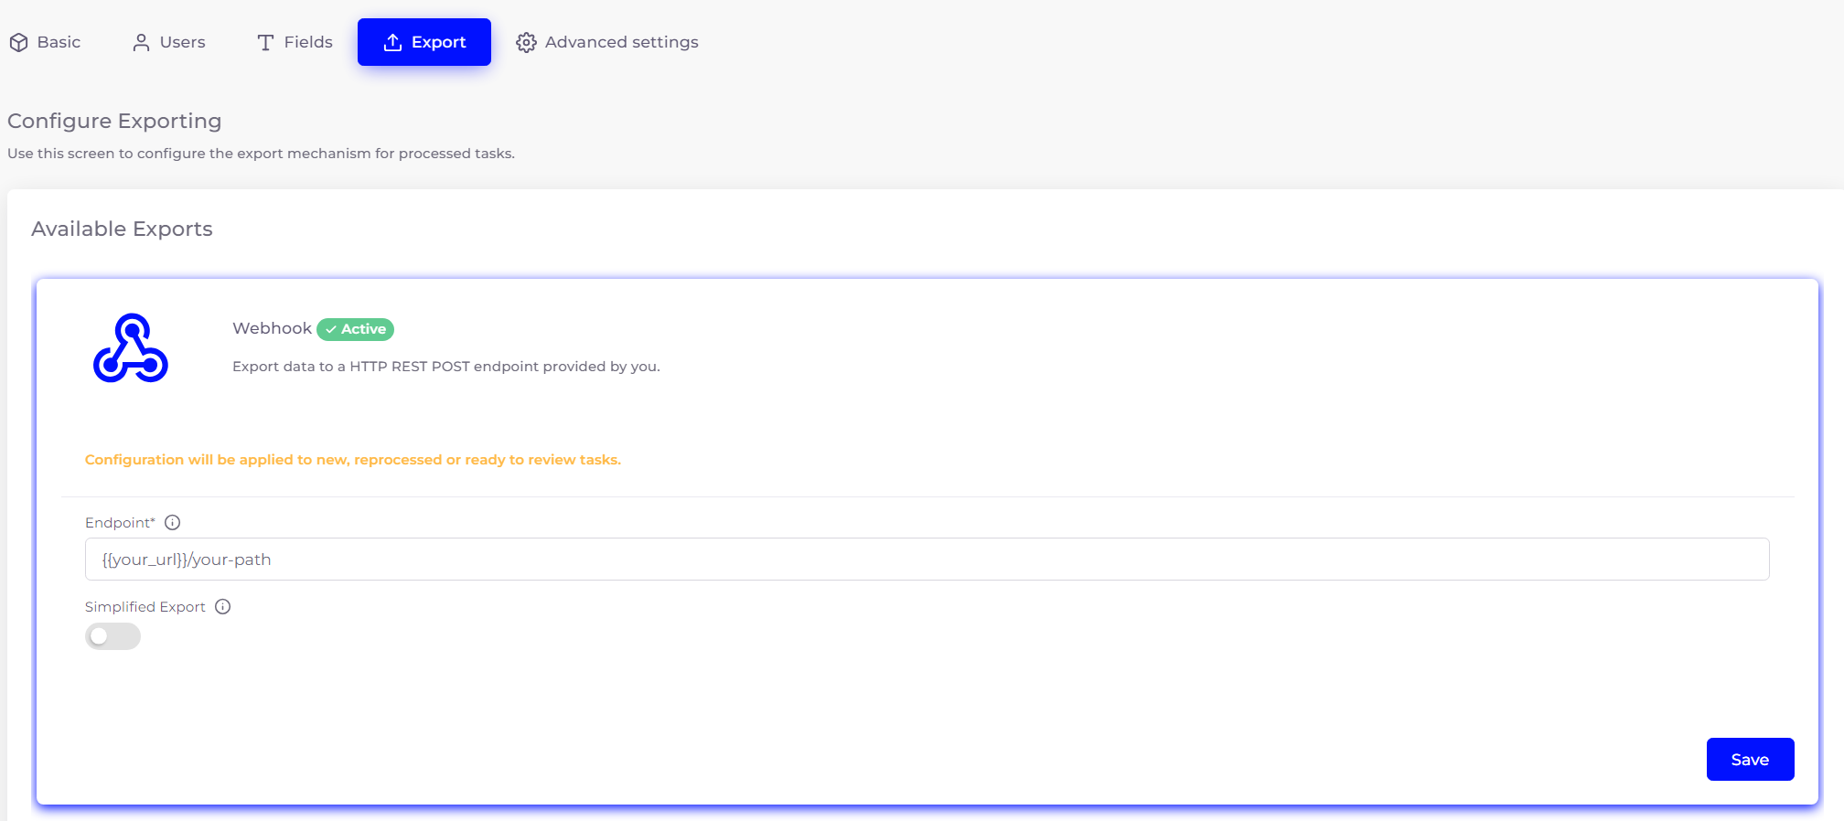This screenshot has height=821, width=1844.
Task: Go to the Fields tab label
Action: pos(308,43)
